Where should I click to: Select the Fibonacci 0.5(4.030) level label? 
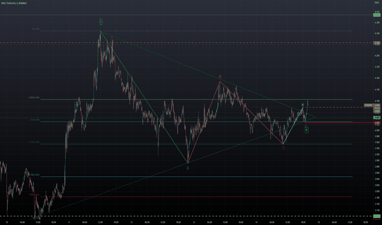(35, 120)
